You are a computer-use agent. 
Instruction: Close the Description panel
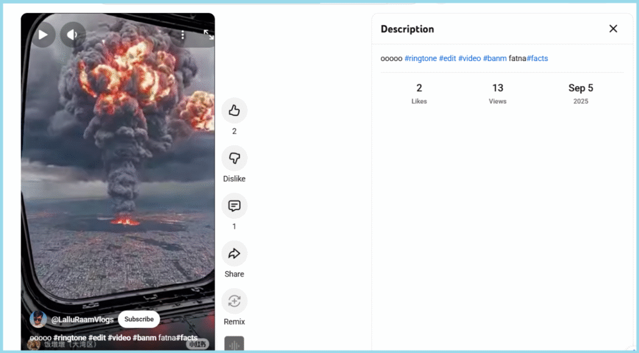click(x=613, y=29)
